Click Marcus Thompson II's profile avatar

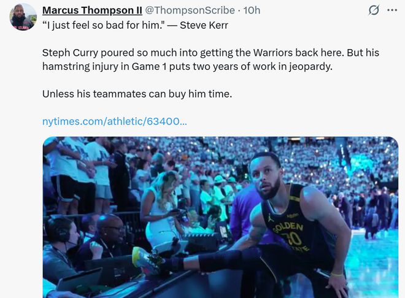(23, 17)
